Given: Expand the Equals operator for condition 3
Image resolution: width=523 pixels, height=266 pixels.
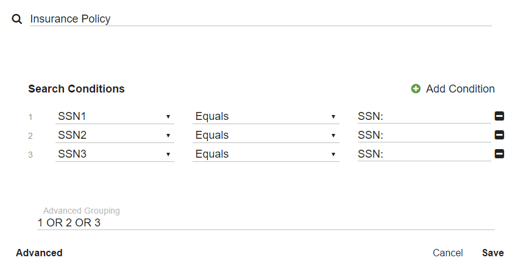Looking at the screenshot, I should click(266, 154).
